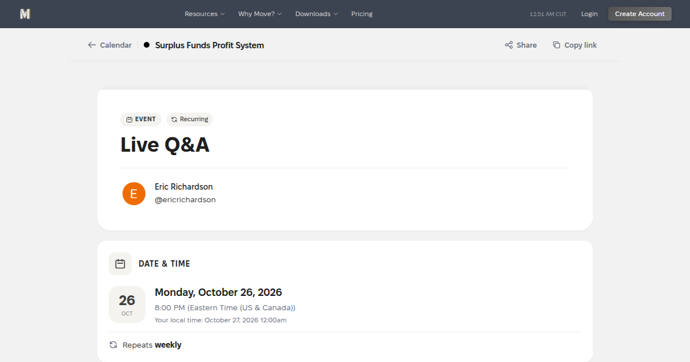The width and height of the screenshot is (690, 362).
Task: Expand the Downloads menu
Action: pyautogui.click(x=317, y=14)
